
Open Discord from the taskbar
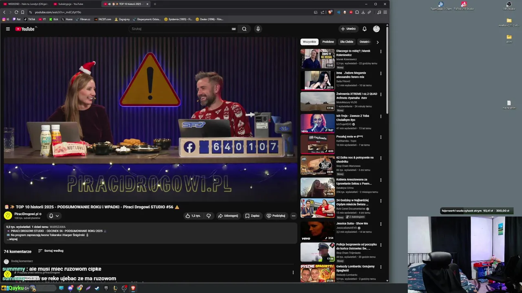coord(71,288)
